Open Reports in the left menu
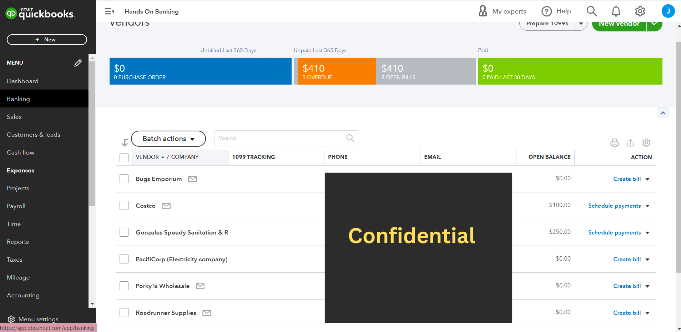 click(x=18, y=242)
